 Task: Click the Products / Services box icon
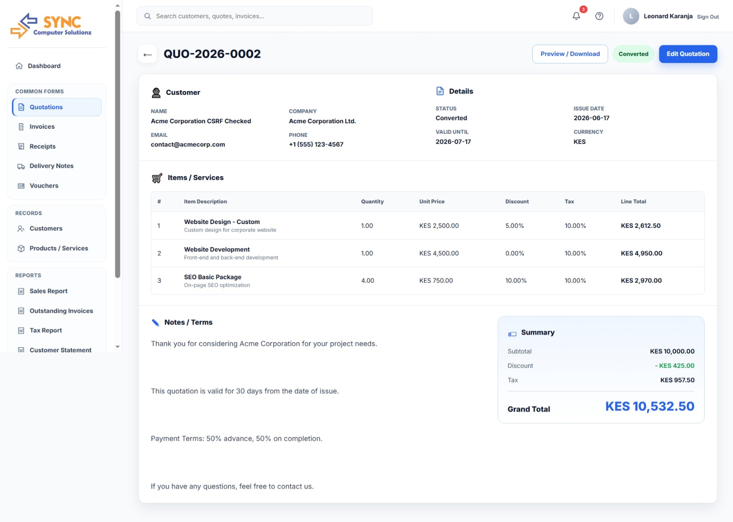tap(21, 249)
